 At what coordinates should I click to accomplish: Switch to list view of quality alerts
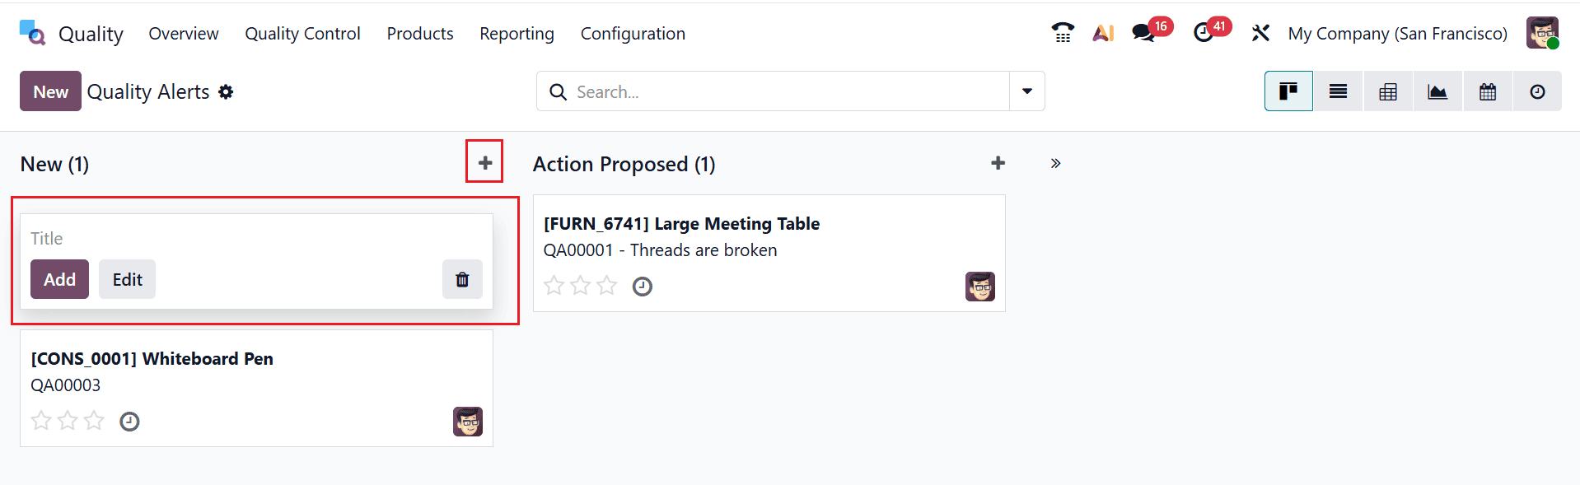coord(1337,91)
